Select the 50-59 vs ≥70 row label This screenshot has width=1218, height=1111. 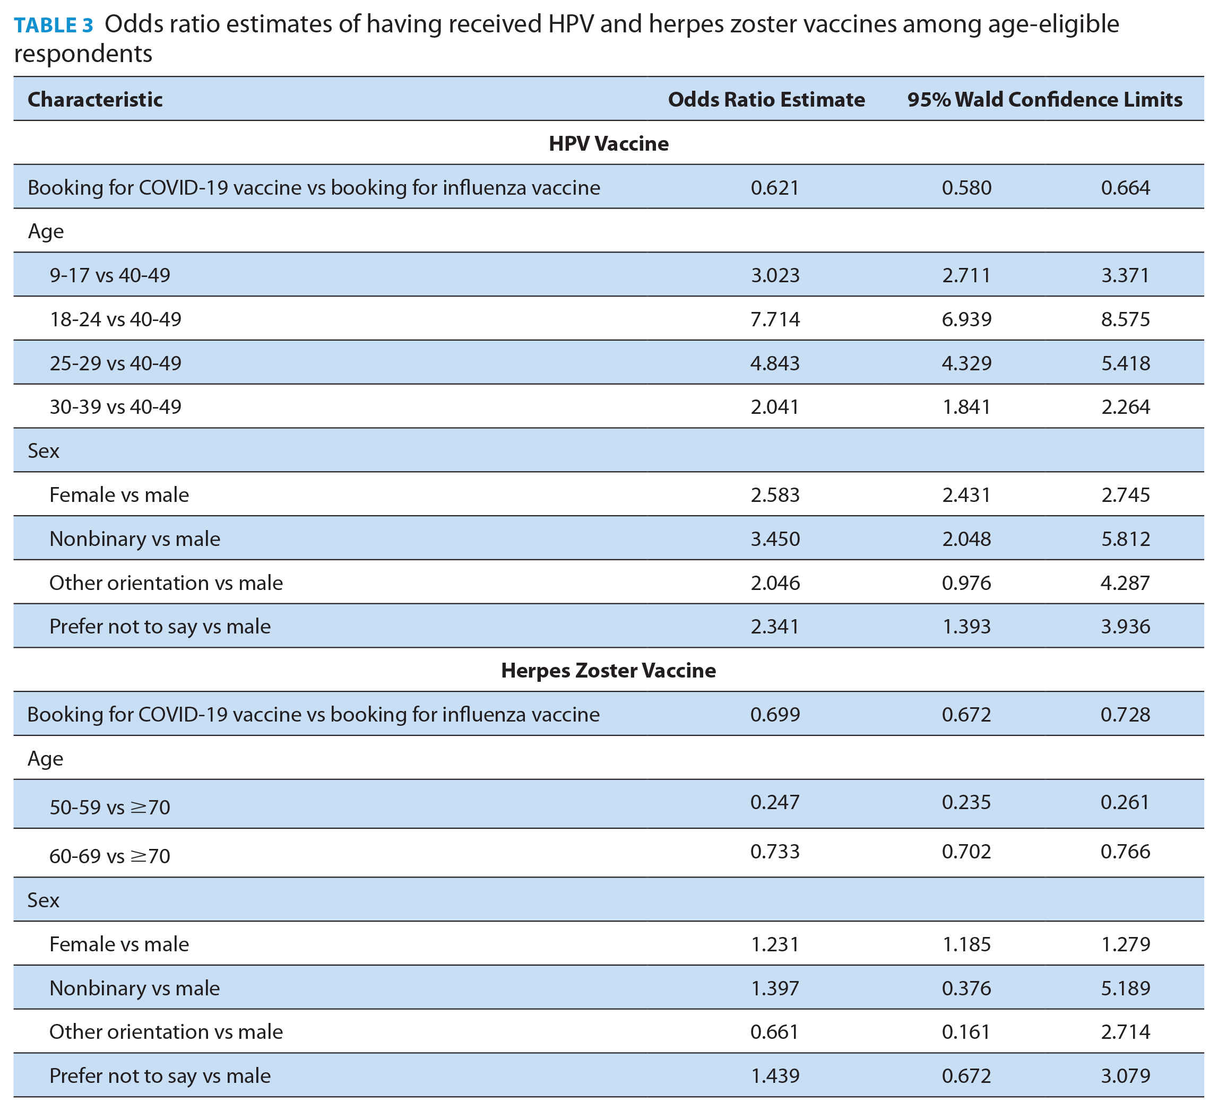110,807
